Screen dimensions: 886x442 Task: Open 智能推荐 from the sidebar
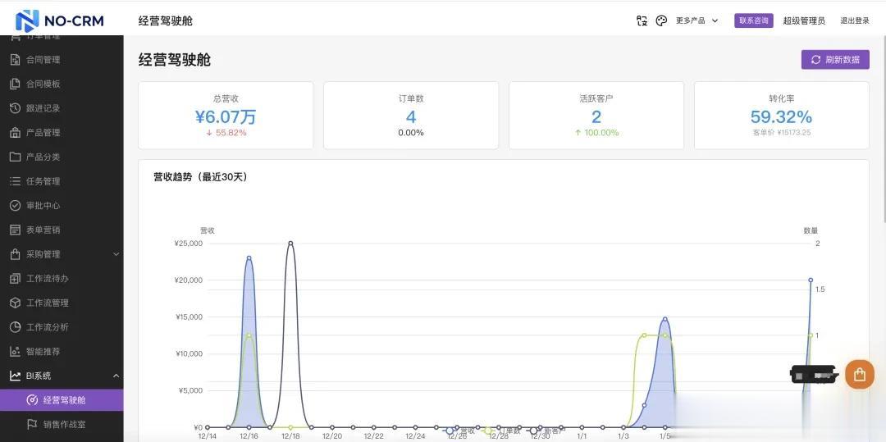click(62, 351)
